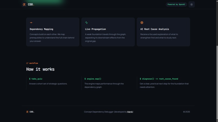The width and height of the screenshot is (218, 122).
Task: Click the Dependency Mapping node icon
Action: pyautogui.click(x=31, y=23)
